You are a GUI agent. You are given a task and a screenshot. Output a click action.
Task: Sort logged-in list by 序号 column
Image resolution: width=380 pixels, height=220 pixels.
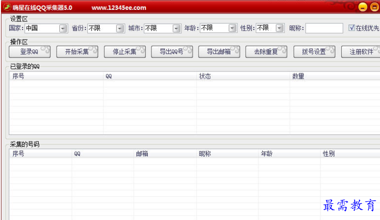pyautogui.click(x=56, y=76)
